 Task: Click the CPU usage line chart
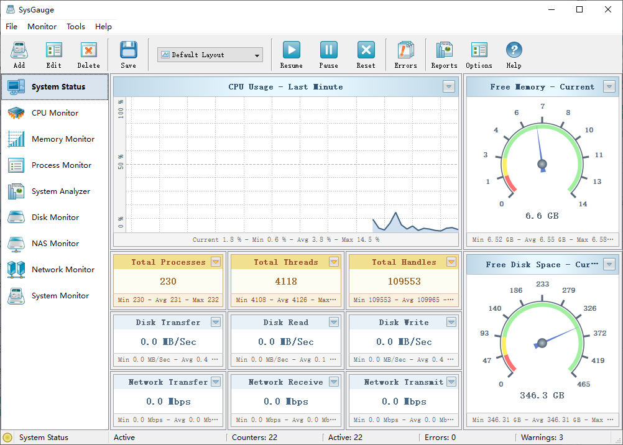click(x=292, y=165)
